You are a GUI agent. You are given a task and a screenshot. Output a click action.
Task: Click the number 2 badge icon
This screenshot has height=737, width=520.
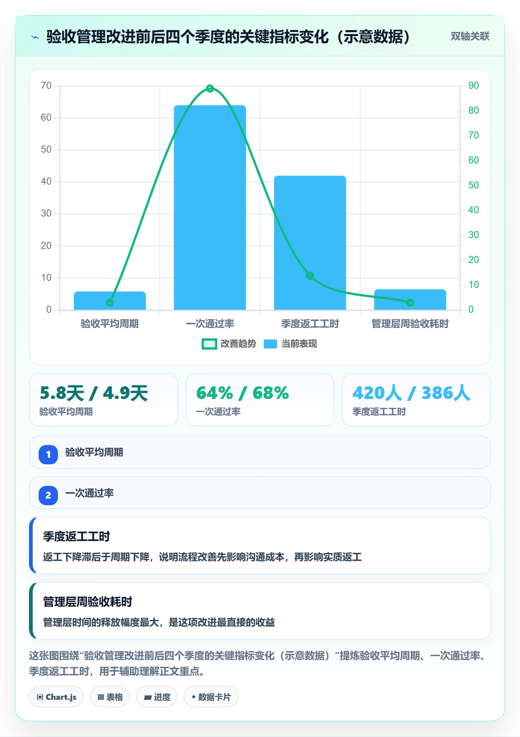click(x=48, y=495)
